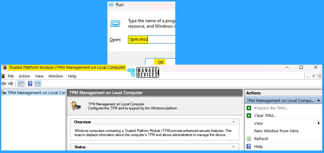Click the Actions pane header
The width and height of the screenshot is (324, 153).
[x=283, y=93]
